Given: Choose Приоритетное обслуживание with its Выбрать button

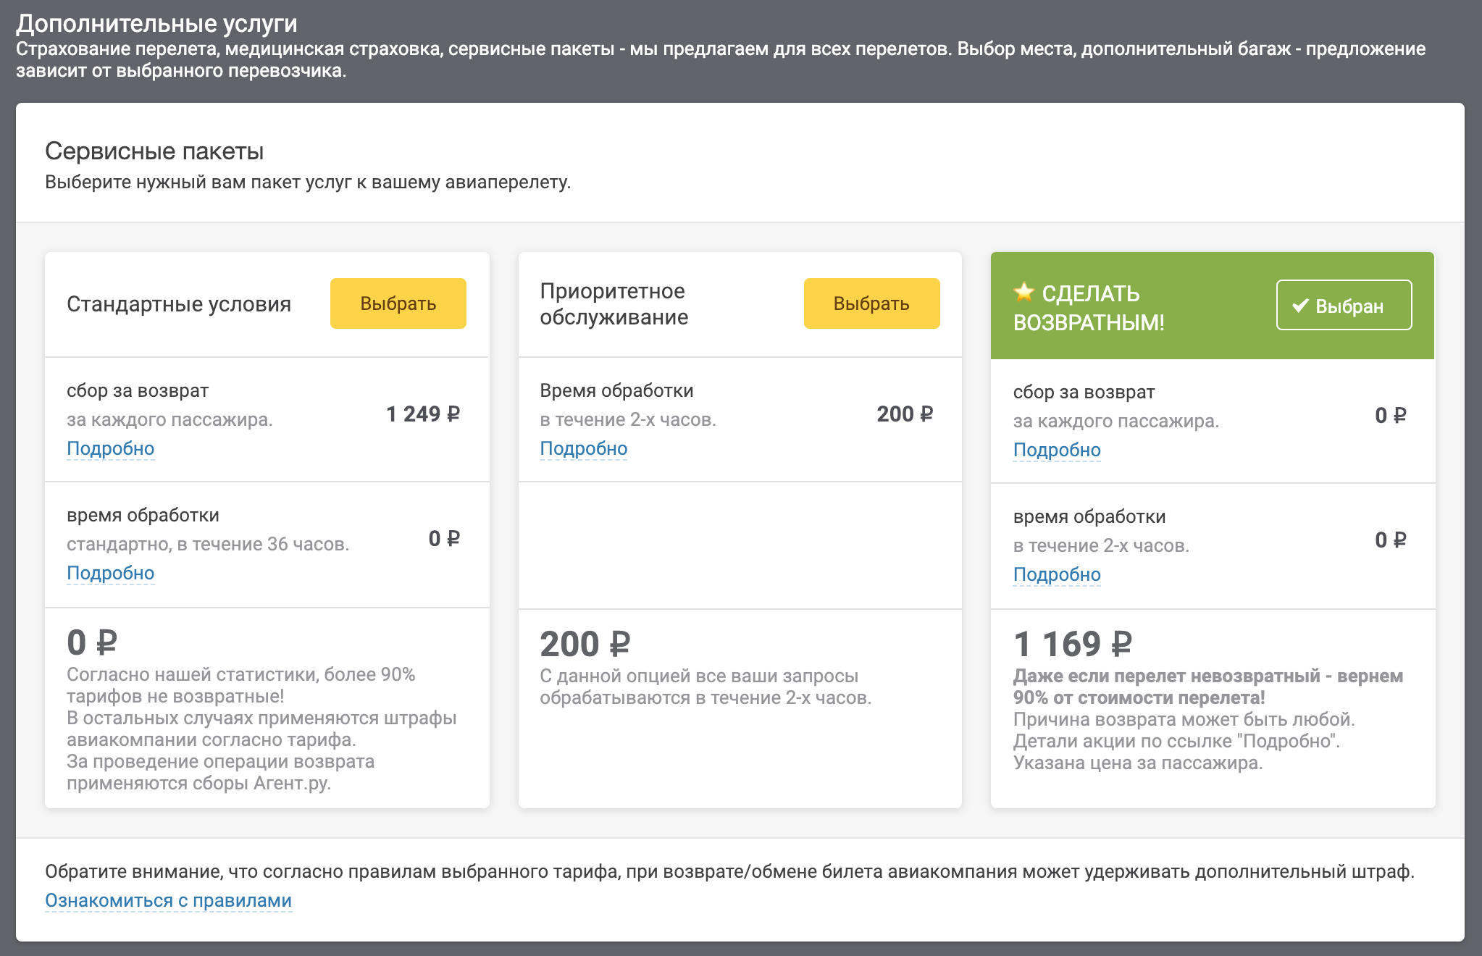Looking at the screenshot, I should pyautogui.click(x=871, y=303).
